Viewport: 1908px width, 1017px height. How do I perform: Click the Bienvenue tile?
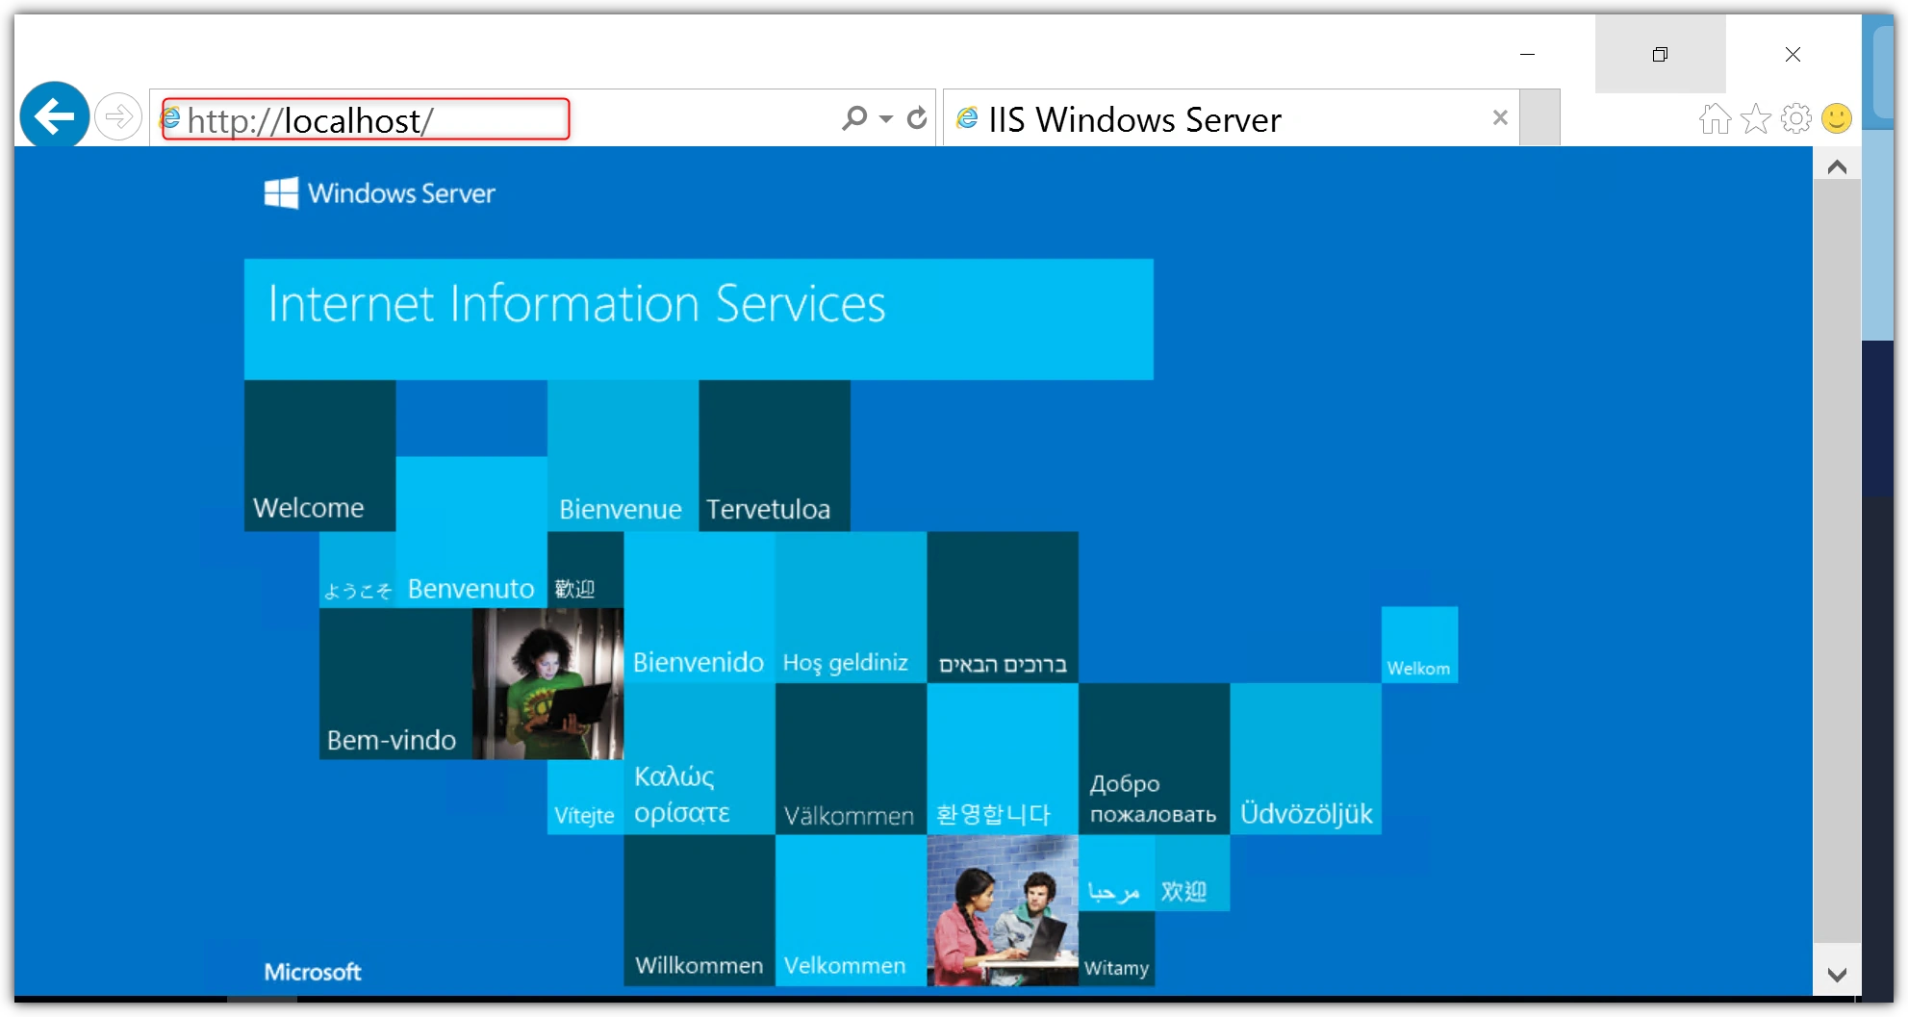click(623, 455)
